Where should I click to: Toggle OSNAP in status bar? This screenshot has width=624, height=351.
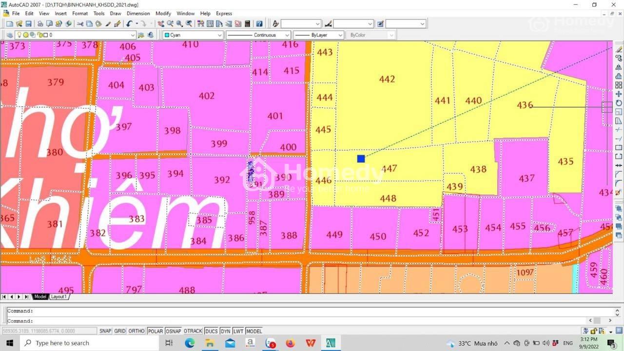173,331
